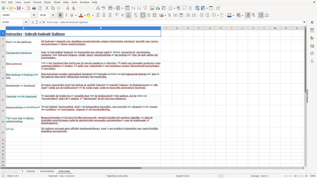
Task: Click the Font Color red swatch button
Action: point(81,15)
